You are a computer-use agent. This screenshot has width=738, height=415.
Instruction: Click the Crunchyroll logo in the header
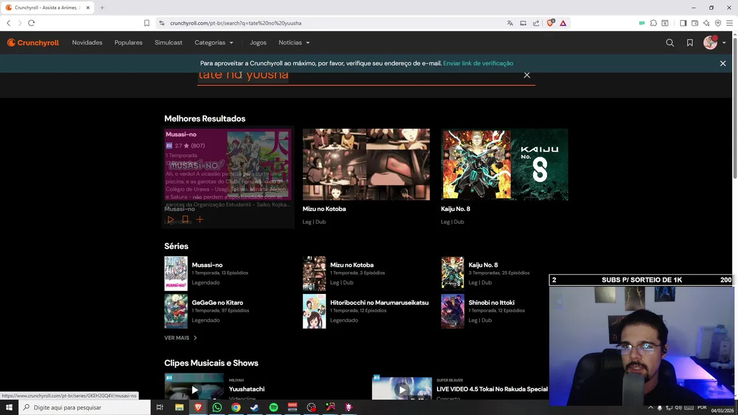click(33, 43)
